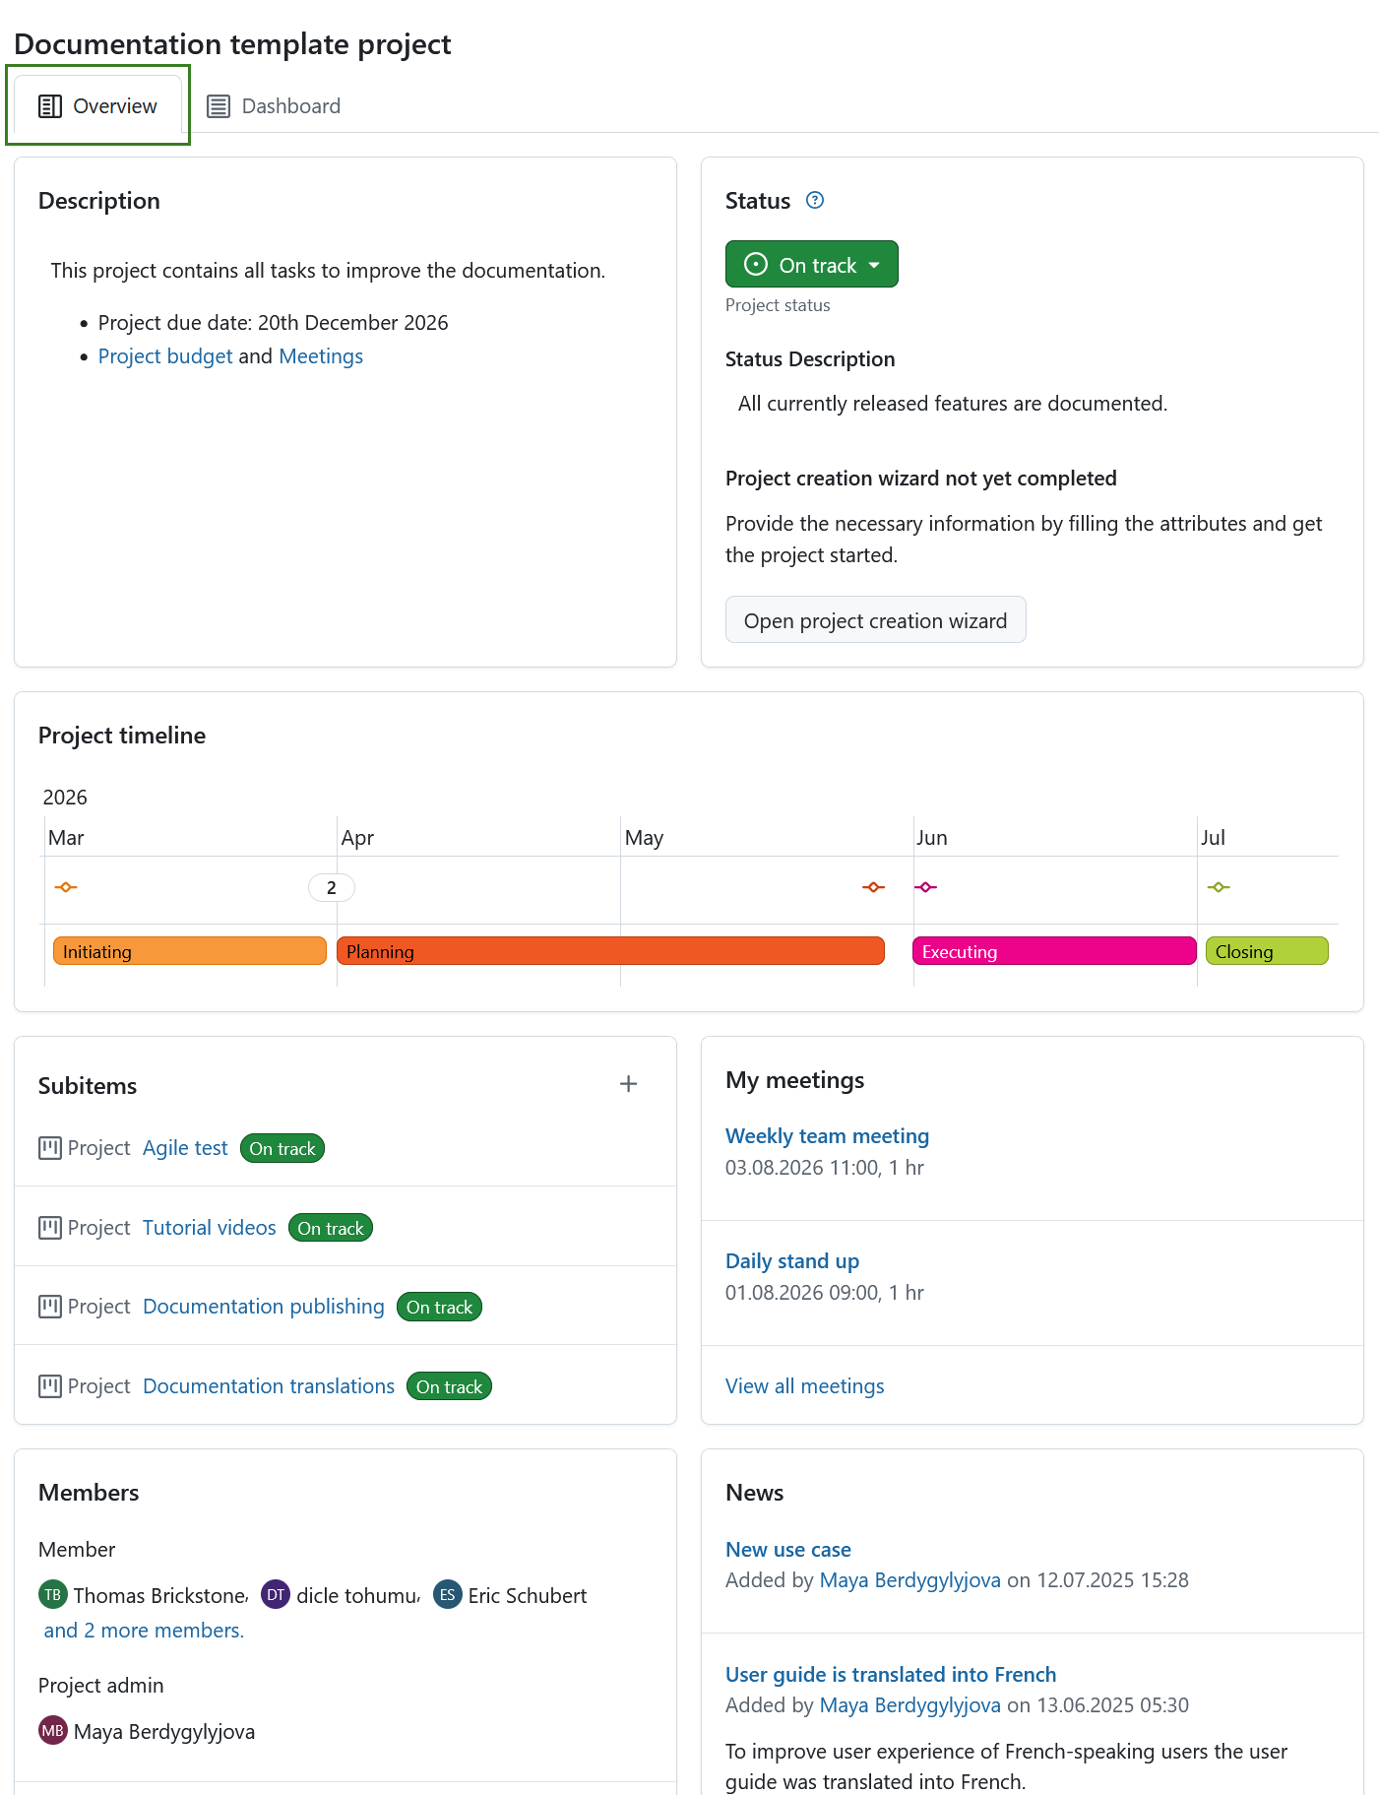Click the pink Executing phase bar
Viewport: 1379px width, 1795px height.
tap(1054, 951)
